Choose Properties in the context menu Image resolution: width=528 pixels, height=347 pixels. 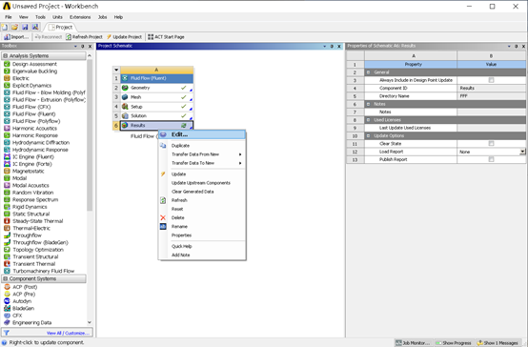(202, 235)
